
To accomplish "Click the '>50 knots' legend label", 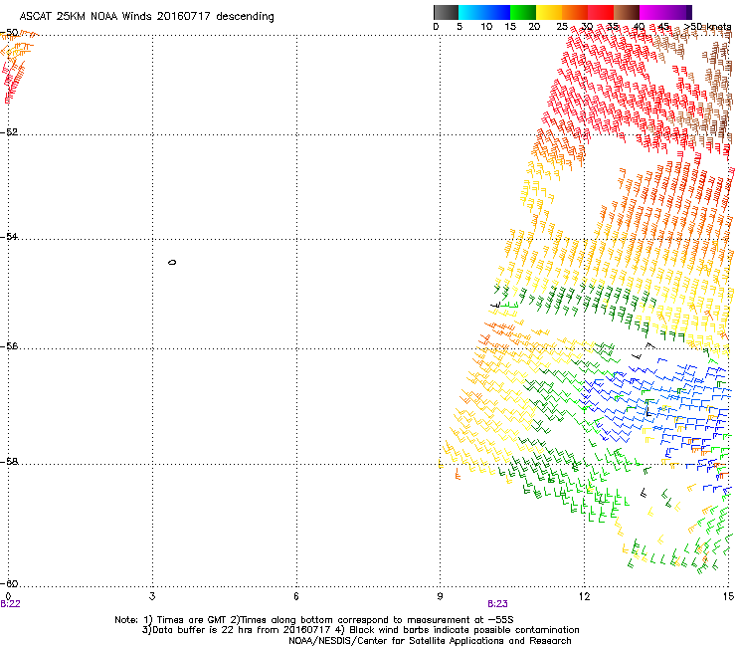I will [x=707, y=27].
